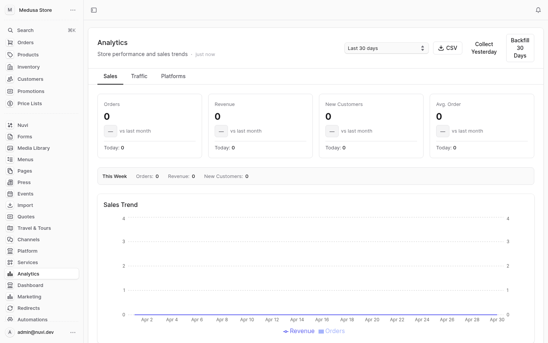The width and height of the screenshot is (548, 343).
Task: Open the Services grid icon
Action: (10, 262)
